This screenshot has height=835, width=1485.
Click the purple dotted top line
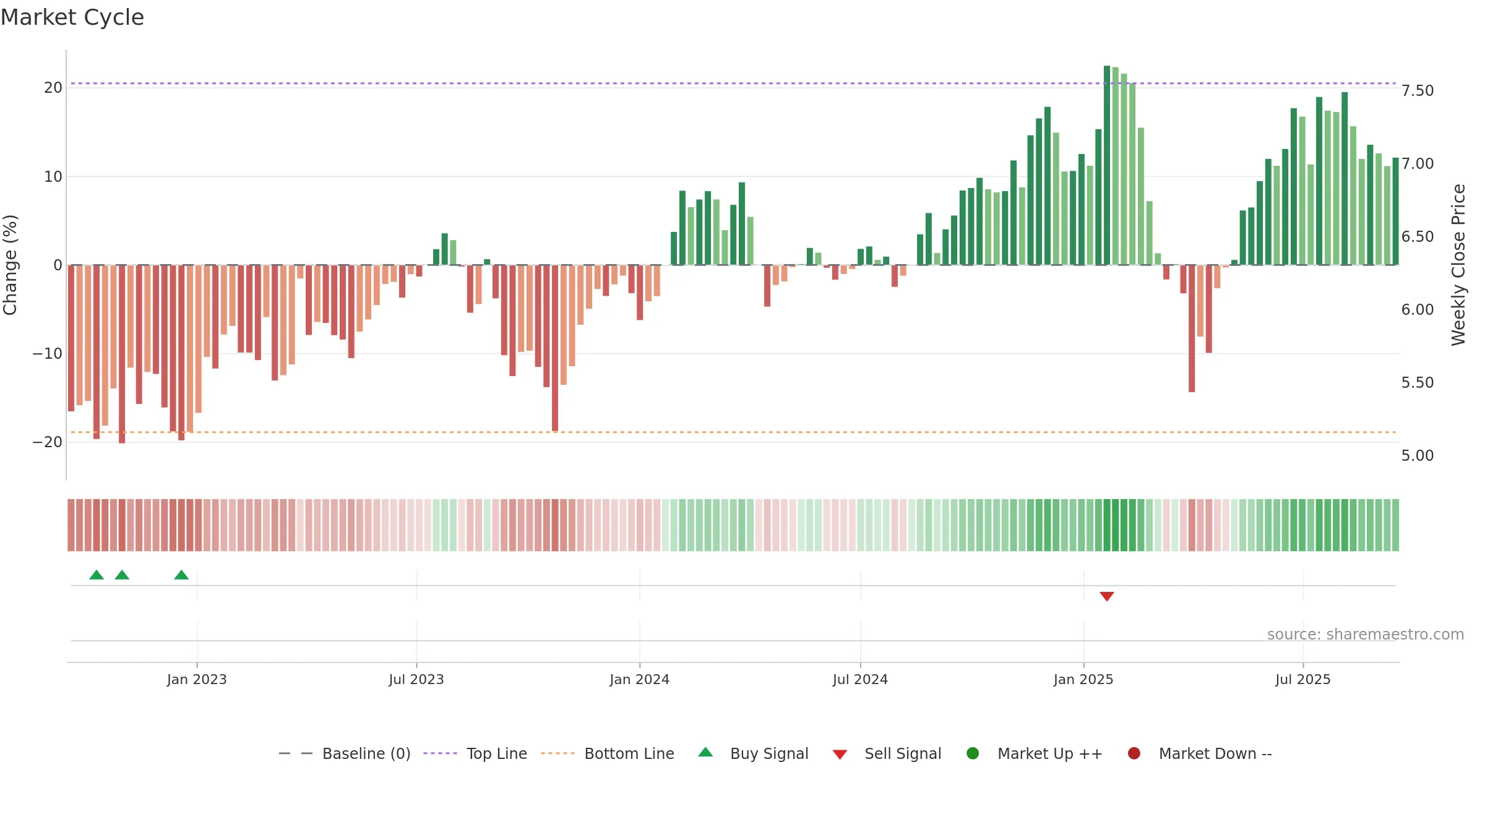pos(733,83)
